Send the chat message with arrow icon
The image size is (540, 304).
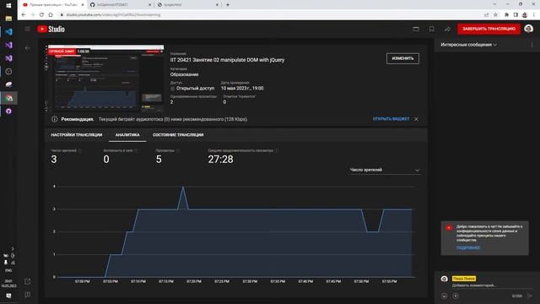point(530,296)
